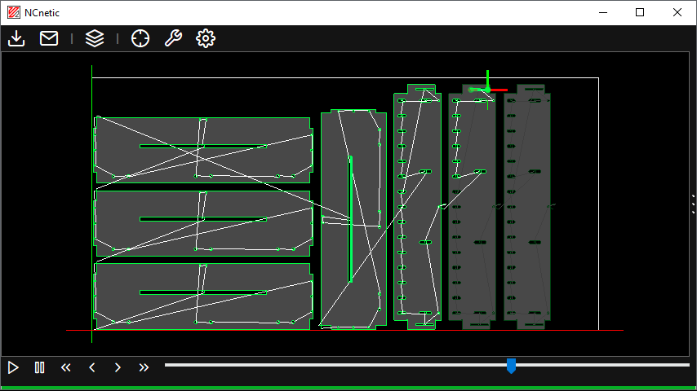Screen dimensions: 697x391
Task: Click the green tool position marker
Action: point(487,90)
